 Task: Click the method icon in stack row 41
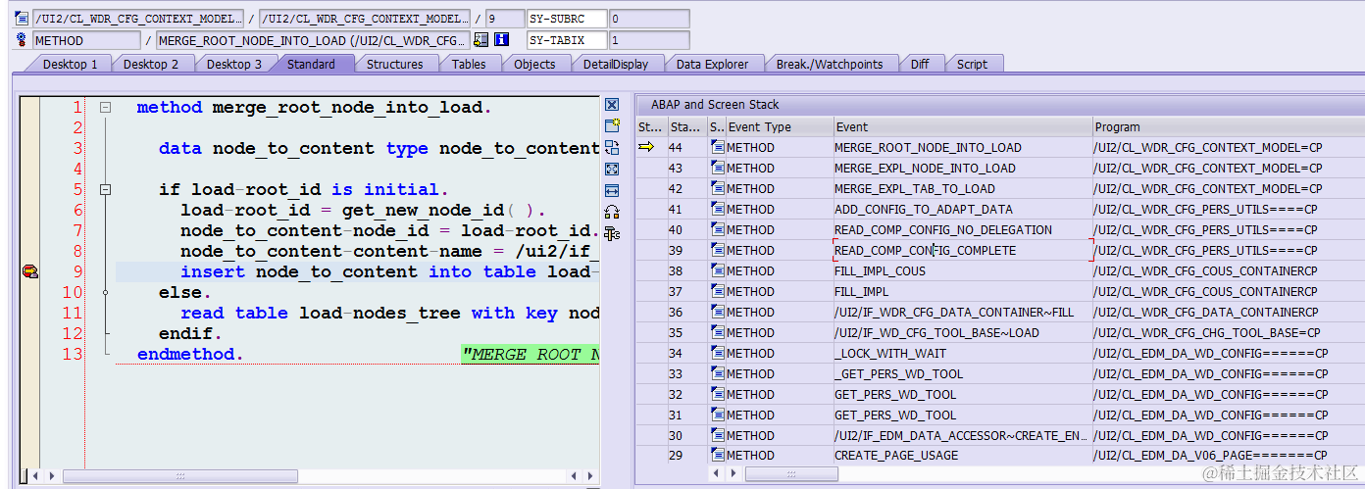[x=718, y=210]
